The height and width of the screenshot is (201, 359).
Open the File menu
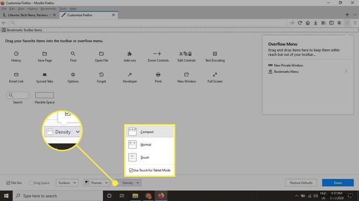[x=4, y=8]
